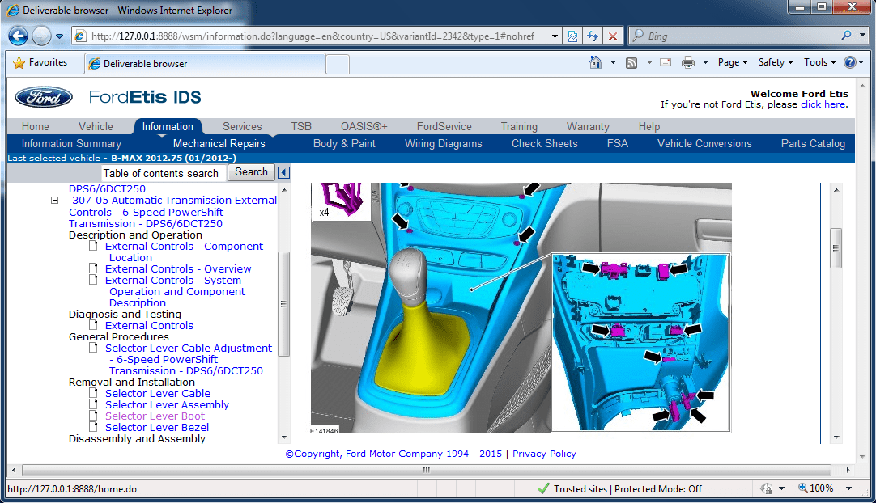The width and height of the screenshot is (876, 503).
Task: Open the Safety menu
Action: click(x=776, y=62)
